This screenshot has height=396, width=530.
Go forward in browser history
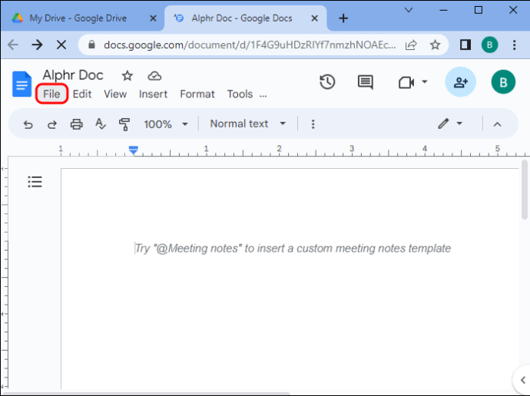point(37,45)
